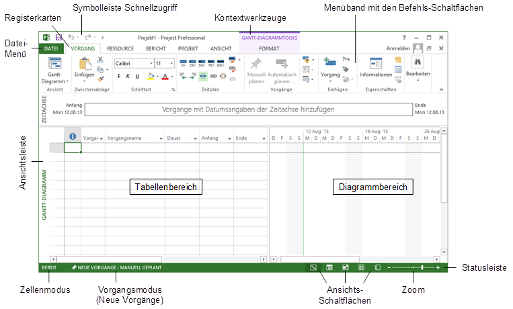Click the zoom slider in status bar
Viewport: 513px width, 309px height.
(422, 267)
